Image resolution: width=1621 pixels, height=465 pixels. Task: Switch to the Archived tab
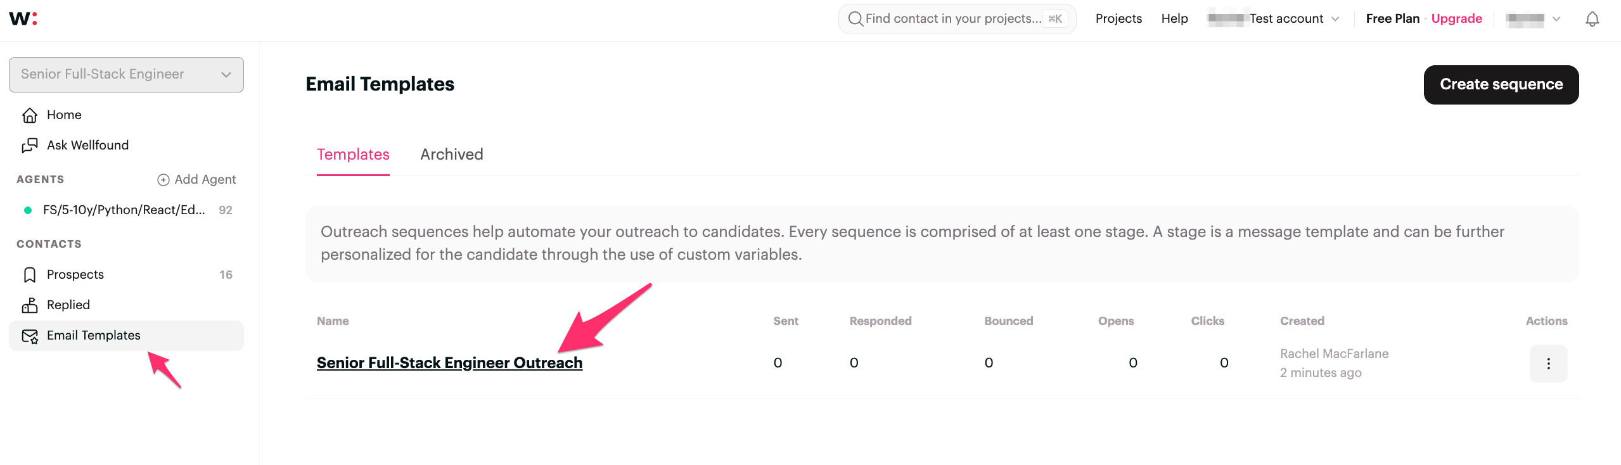tap(451, 155)
